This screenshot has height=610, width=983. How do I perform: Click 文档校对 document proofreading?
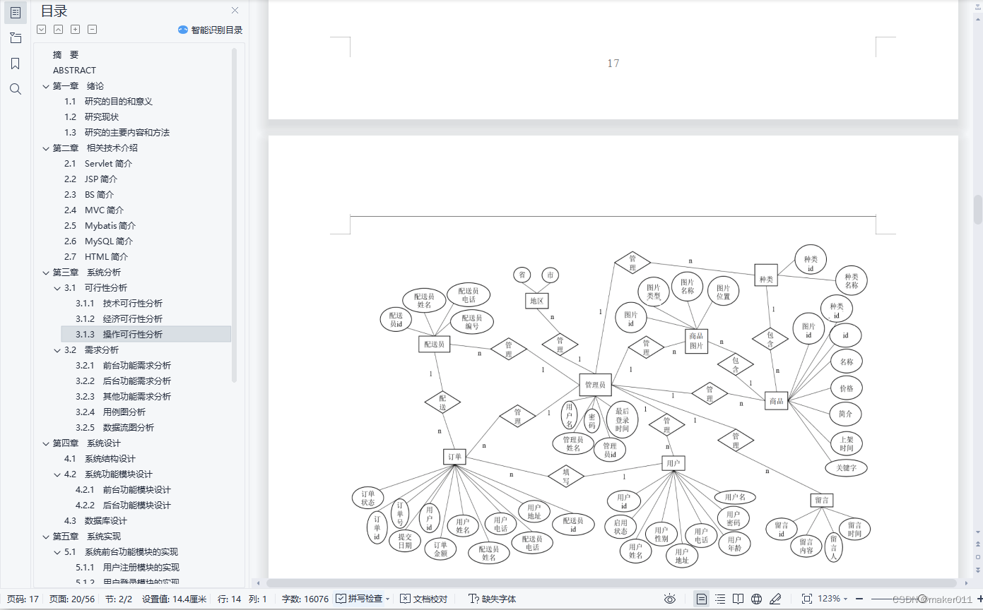pos(423,599)
